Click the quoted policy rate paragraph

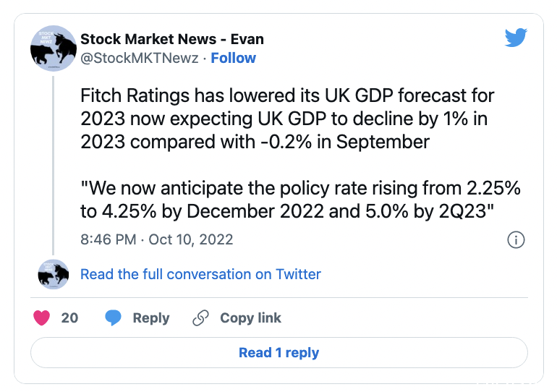tap(300, 200)
